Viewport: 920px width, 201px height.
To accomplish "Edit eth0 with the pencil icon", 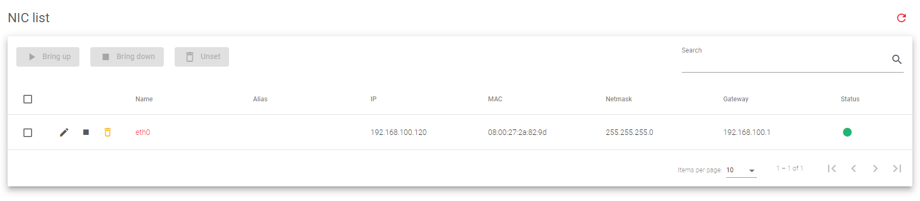I will tap(64, 132).
